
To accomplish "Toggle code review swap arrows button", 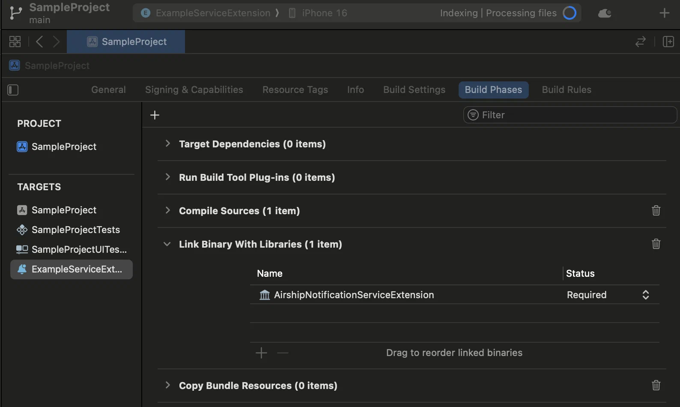I will 640,42.
